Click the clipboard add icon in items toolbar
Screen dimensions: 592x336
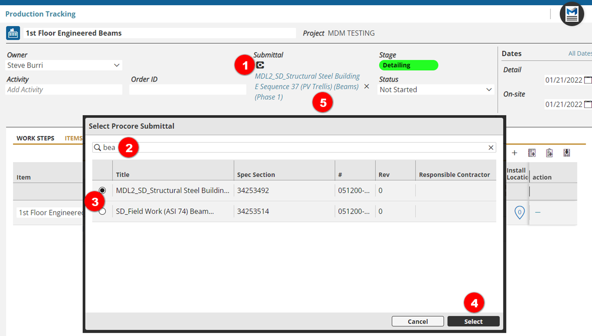click(549, 153)
